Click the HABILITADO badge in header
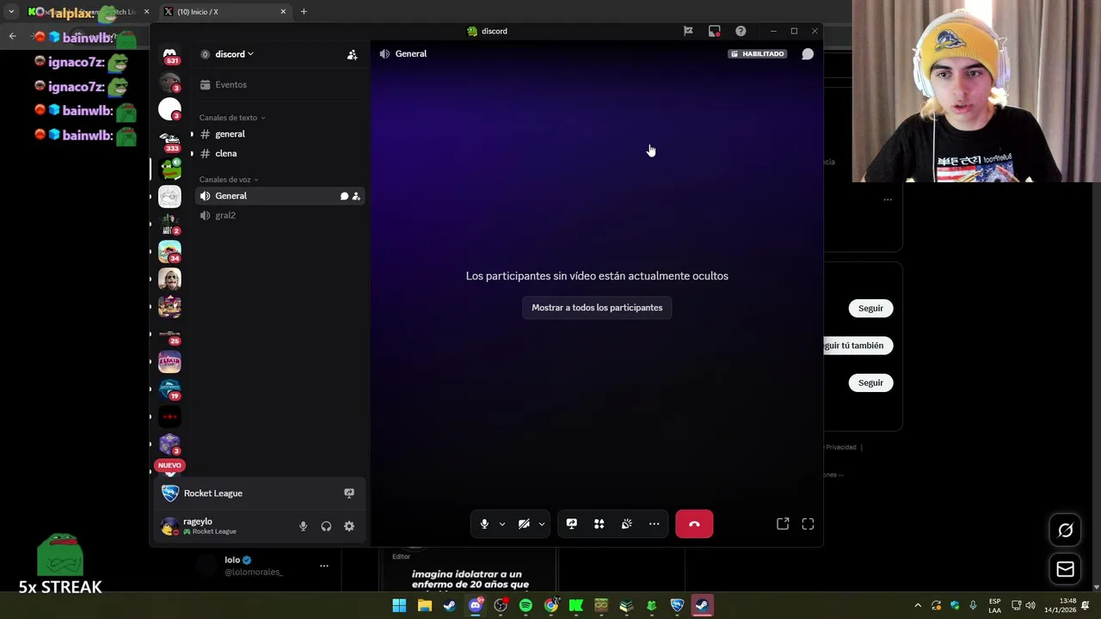Screen dimensions: 1101x619 [x=757, y=54]
